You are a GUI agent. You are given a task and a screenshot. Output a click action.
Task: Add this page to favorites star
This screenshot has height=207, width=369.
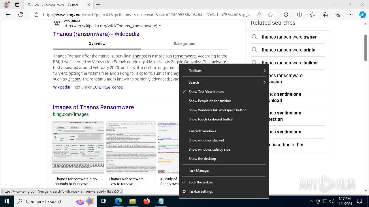[270, 15]
